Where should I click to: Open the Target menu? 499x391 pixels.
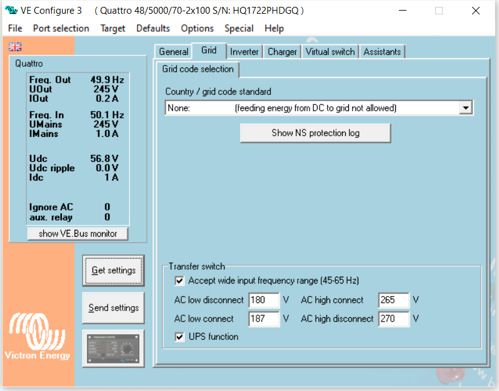[x=113, y=28]
